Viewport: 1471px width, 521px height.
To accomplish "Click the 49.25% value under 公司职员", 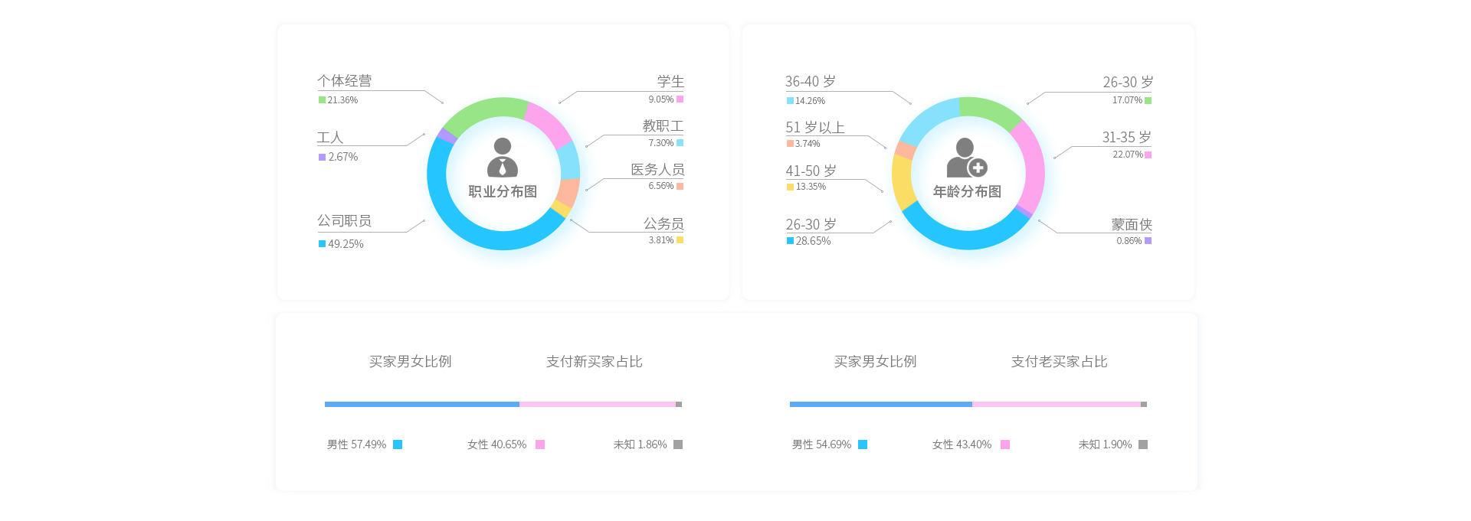I will click(x=346, y=244).
